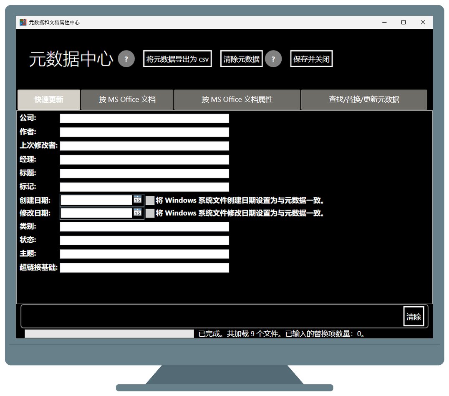Image resolution: width=449 pixels, height=396 pixels.
Task: Click the 状态 text box
Action: 144,240
